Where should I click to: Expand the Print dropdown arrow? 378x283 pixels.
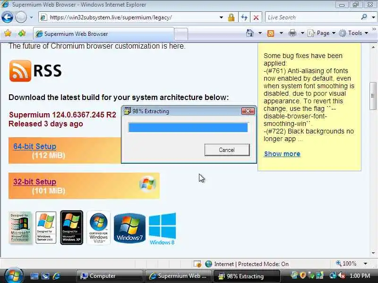pos(302,33)
